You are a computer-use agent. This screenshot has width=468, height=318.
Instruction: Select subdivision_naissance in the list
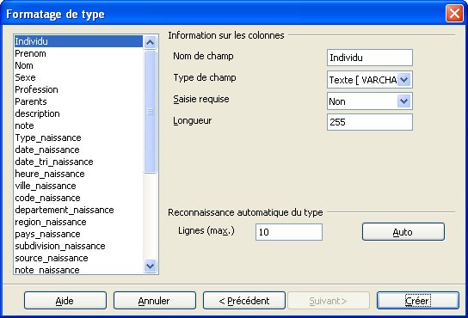click(78, 246)
